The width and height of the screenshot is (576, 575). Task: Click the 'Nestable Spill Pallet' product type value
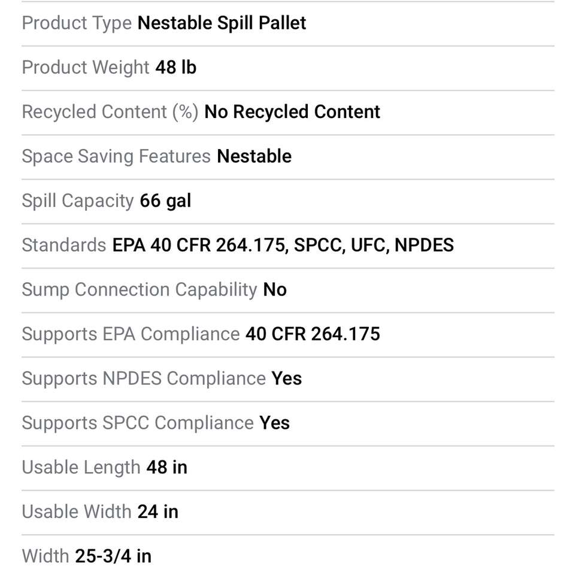pos(222,23)
